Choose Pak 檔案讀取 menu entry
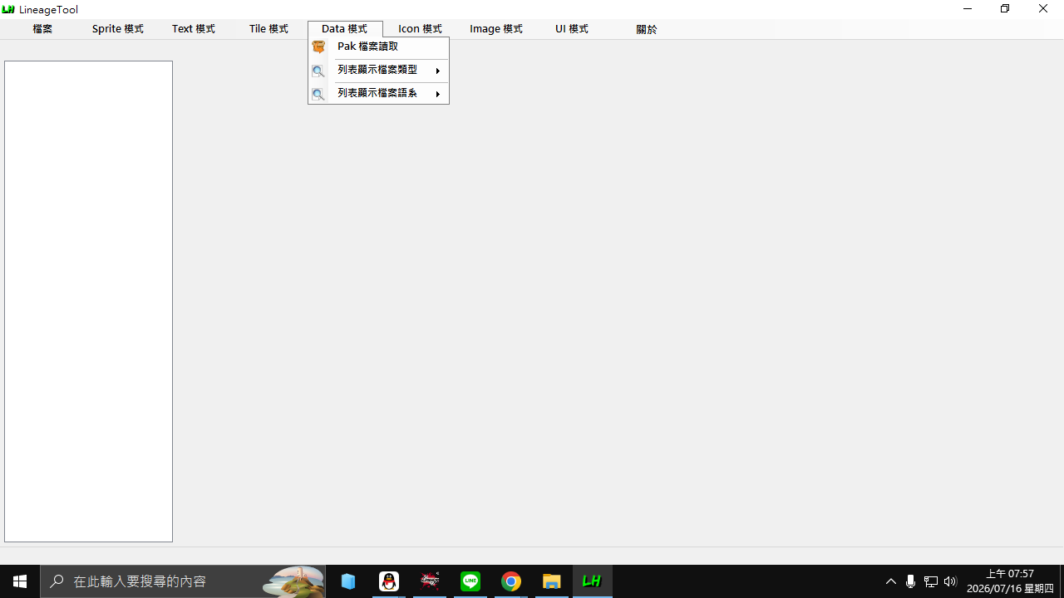This screenshot has width=1064, height=598. (378, 47)
